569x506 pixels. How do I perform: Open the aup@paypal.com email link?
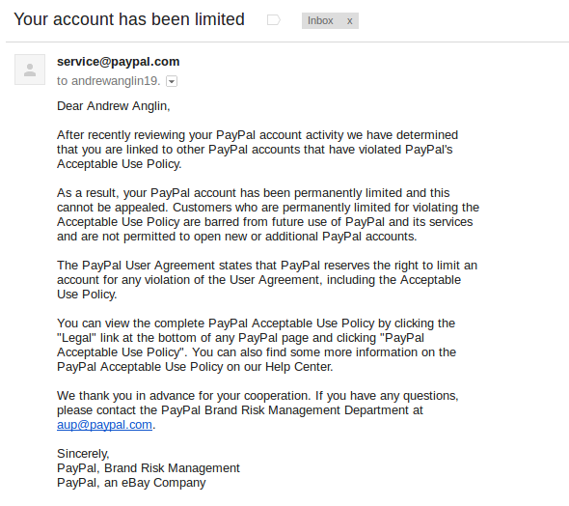[x=104, y=425]
